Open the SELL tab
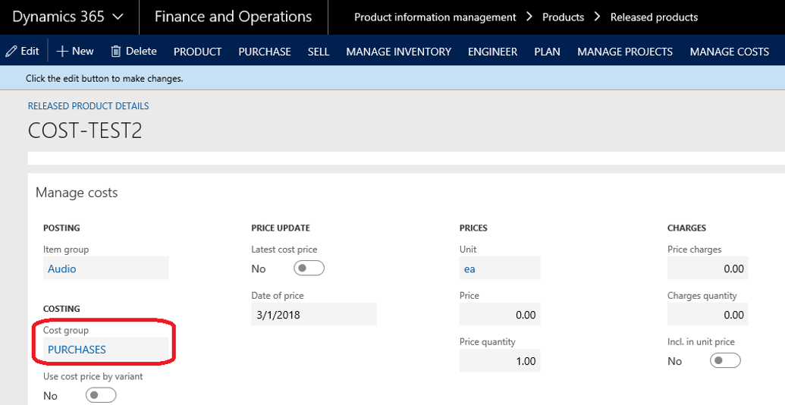This screenshot has height=405, width=785. (319, 52)
